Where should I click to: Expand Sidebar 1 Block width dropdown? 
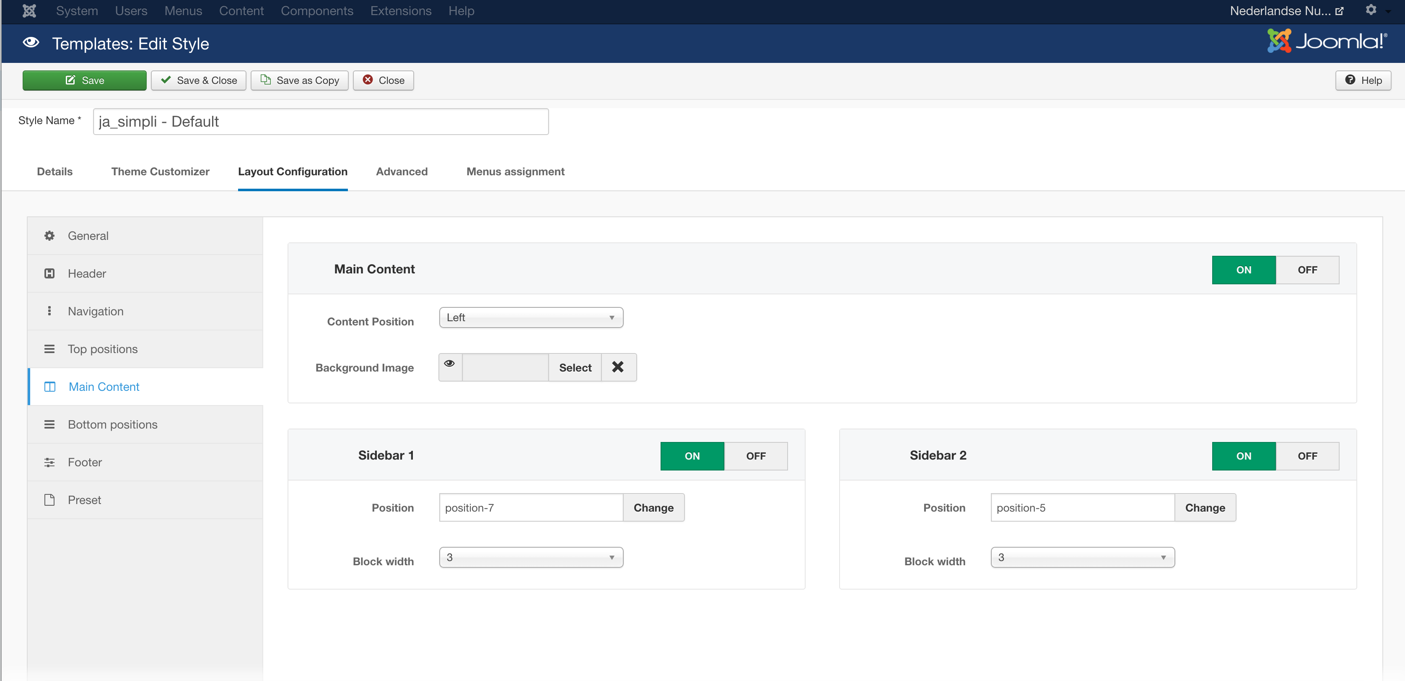(x=531, y=558)
